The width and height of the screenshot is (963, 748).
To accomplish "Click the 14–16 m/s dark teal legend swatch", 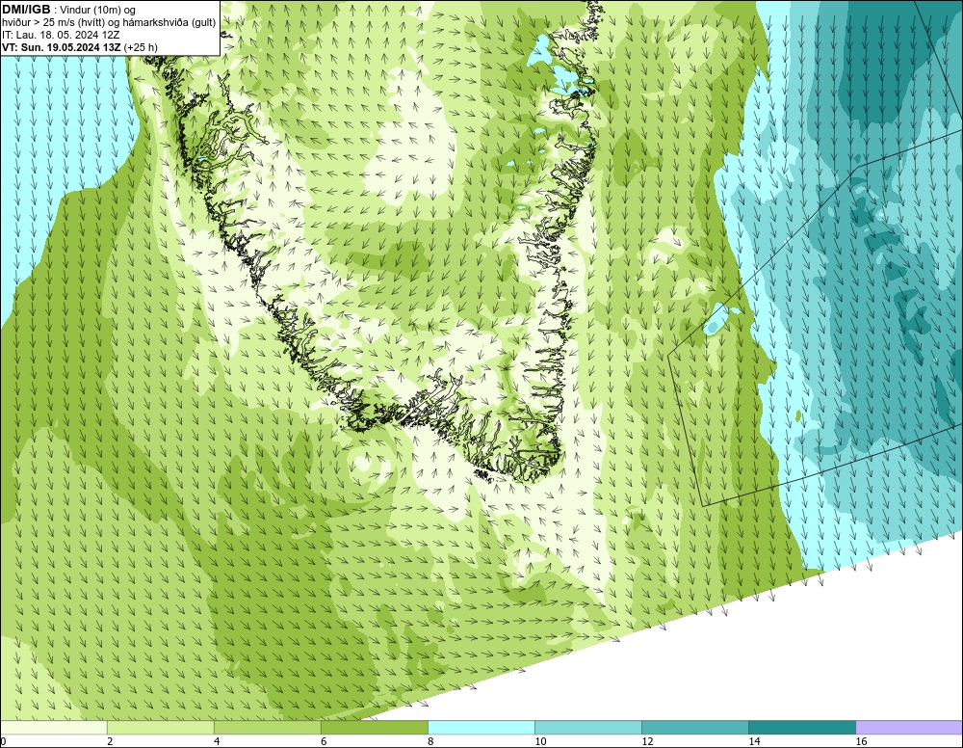I will click(802, 728).
